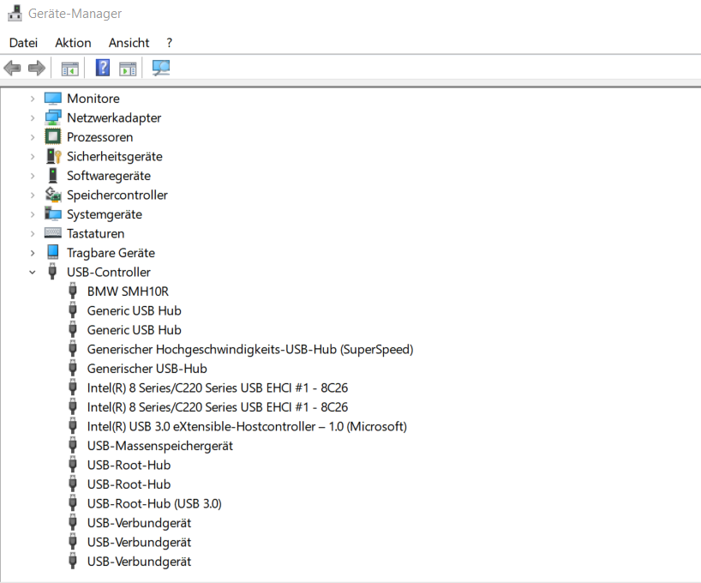Open the Aktion menu
This screenshot has height=583, width=701.
[x=73, y=42]
